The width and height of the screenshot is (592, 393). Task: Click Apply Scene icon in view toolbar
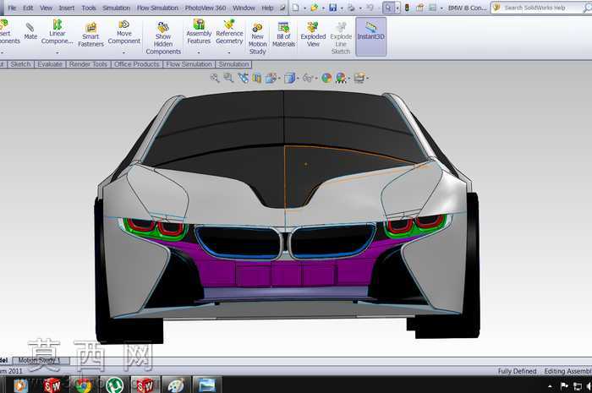click(x=341, y=78)
